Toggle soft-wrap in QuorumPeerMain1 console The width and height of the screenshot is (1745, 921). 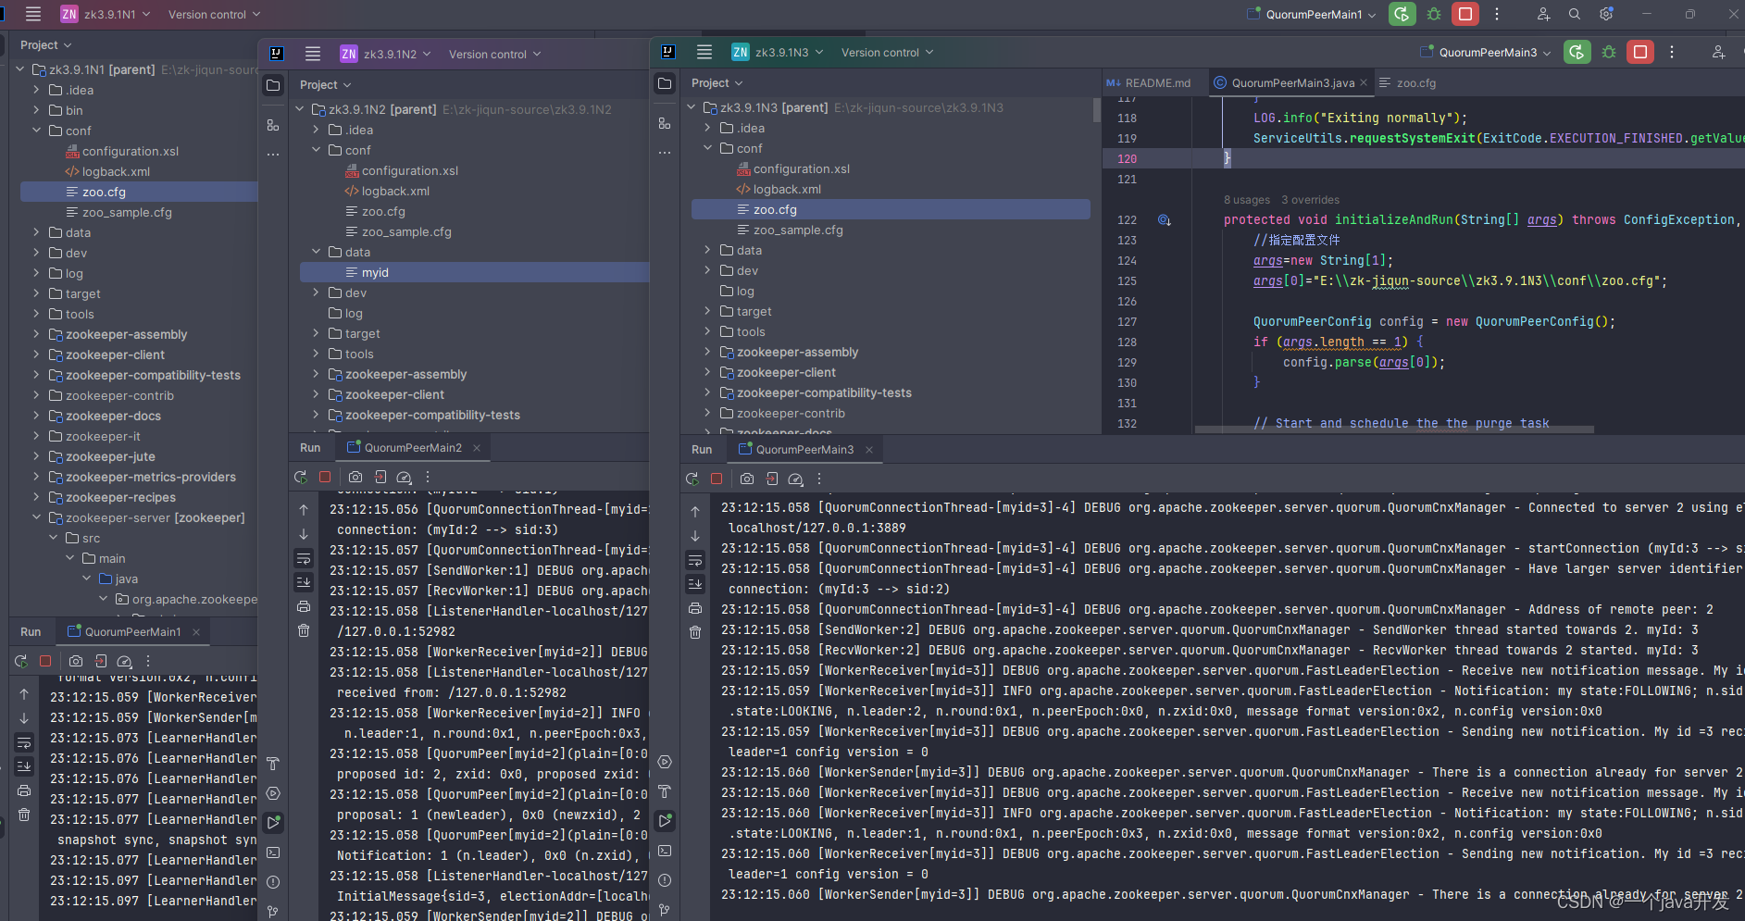click(x=24, y=742)
